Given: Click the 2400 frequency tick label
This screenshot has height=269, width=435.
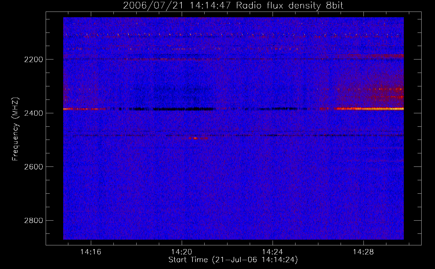Looking at the screenshot, I should click(34, 113).
